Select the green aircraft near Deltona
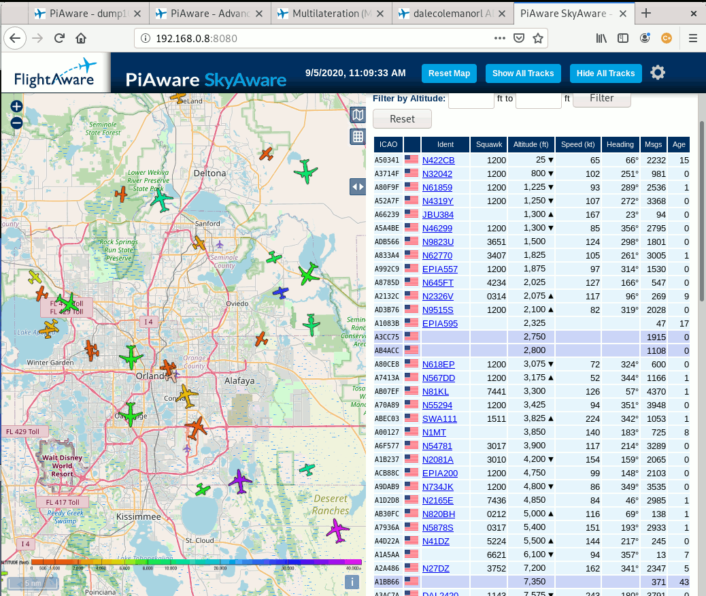This screenshot has height=596, width=706. click(x=306, y=171)
